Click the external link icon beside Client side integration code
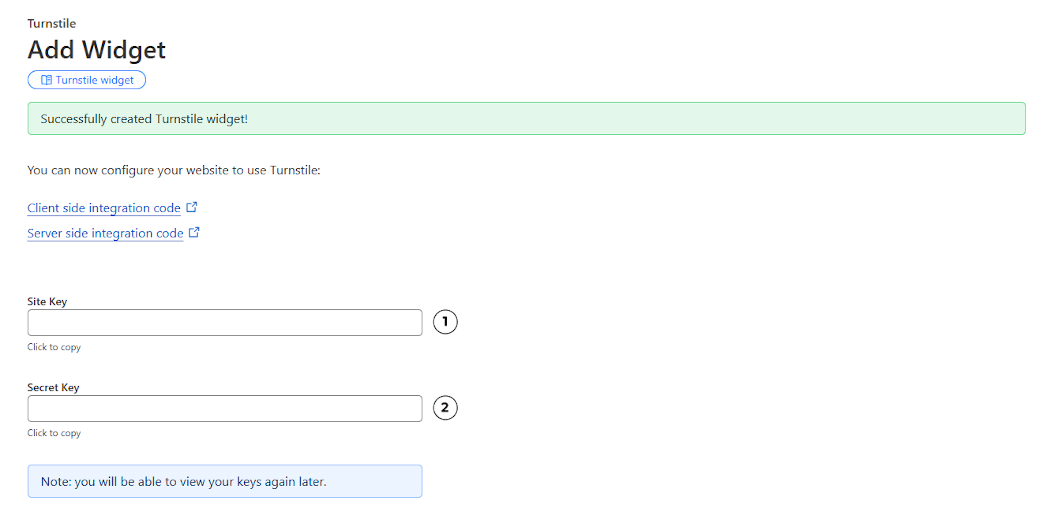 [x=191, y=207]
